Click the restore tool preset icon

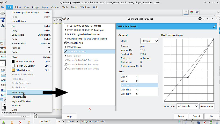[x=12, y=122]
